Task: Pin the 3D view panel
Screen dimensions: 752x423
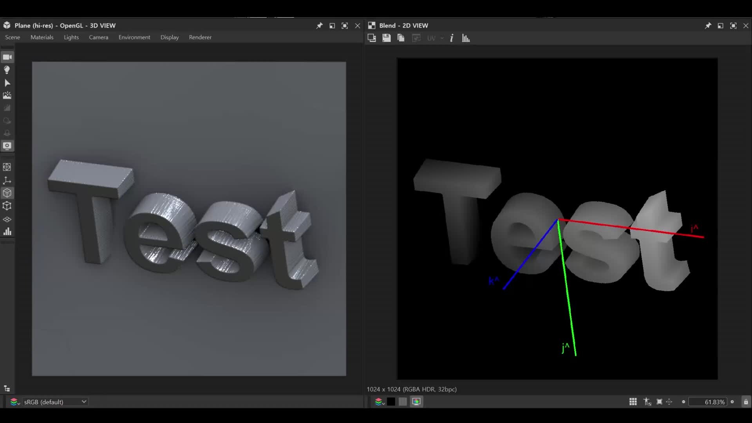Action: click(x=320, y=25)
